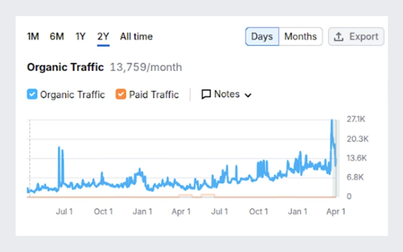Click the upload arrow icon in Export
403x252 pixels.
tap(340, 37)
